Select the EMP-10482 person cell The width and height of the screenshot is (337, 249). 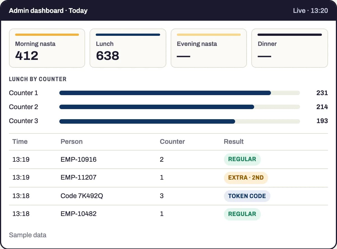tap(79, 214)
